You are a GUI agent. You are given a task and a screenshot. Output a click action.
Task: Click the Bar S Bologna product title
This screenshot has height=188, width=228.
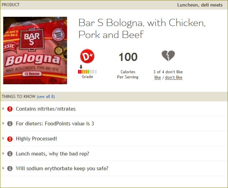coord(142,29)
